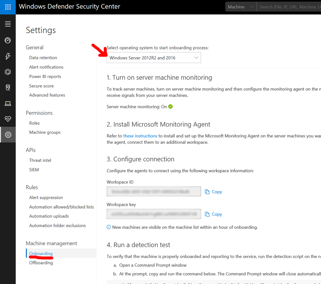The height and width of the screenshot is (284, 321).
Task: Click the green monitoring On checkmark
Action: 170,107
